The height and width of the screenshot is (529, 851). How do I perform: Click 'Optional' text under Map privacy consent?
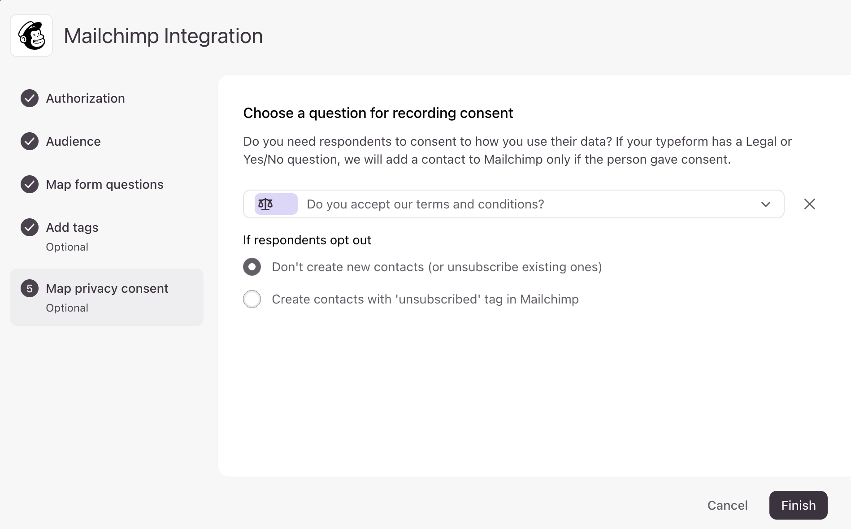67,308
